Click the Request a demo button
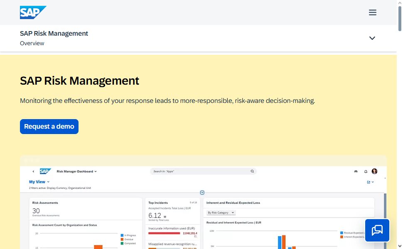This screenshot has height=249, width=403. pos(49,127)
